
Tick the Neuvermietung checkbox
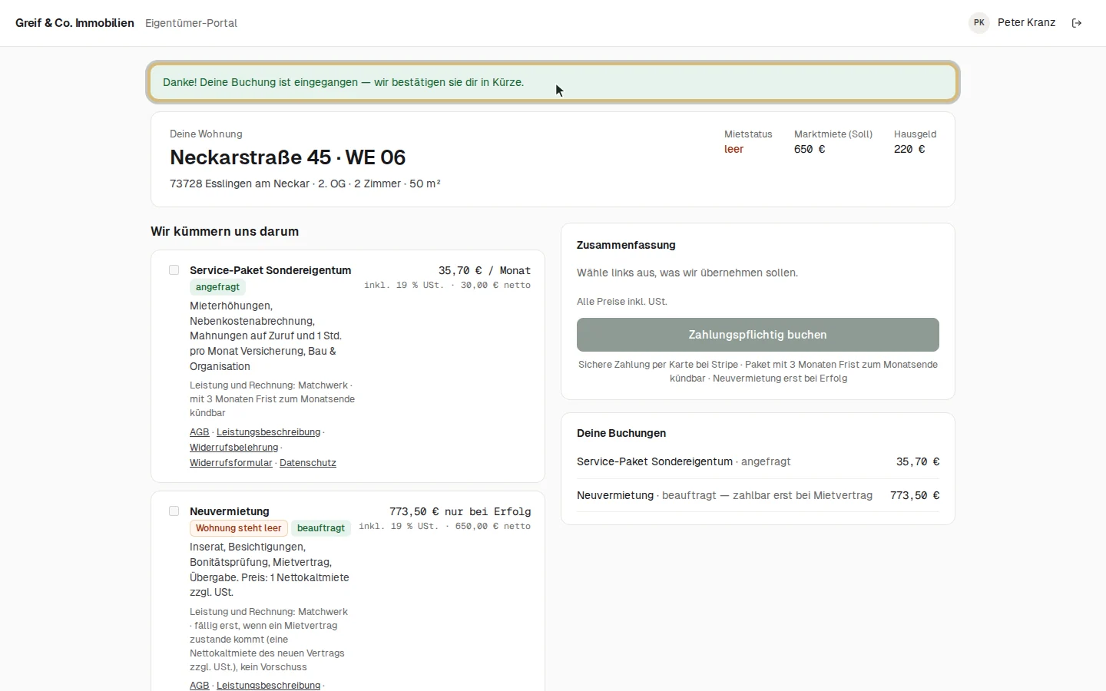tap(174, 511)
